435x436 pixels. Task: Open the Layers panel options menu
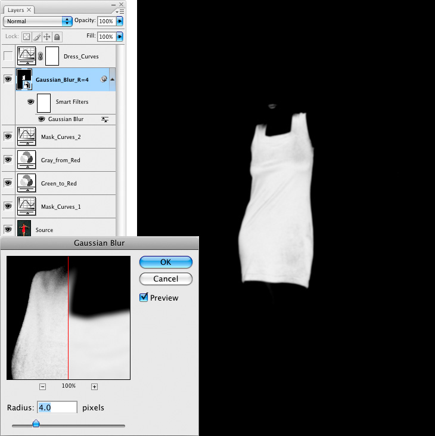click(121, 11)
